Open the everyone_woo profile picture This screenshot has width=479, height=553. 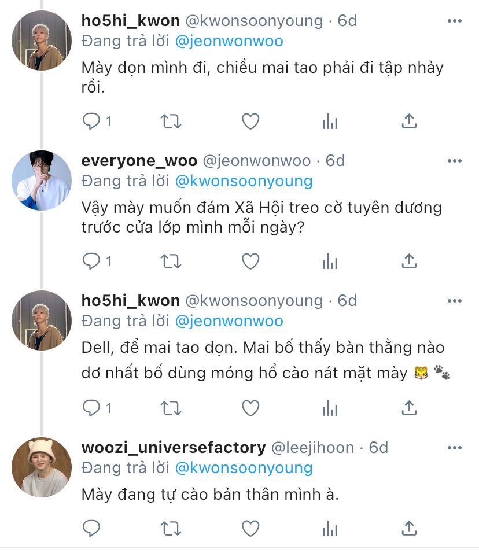pos(42,180)
